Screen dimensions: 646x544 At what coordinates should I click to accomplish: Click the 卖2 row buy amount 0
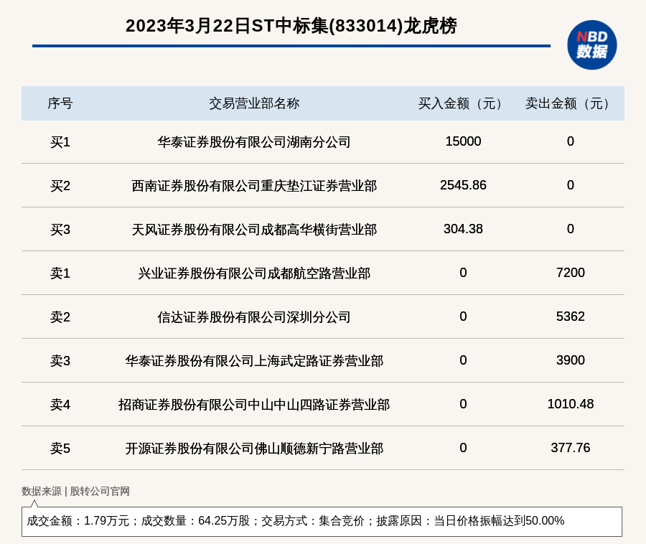(x=463, y=316)
